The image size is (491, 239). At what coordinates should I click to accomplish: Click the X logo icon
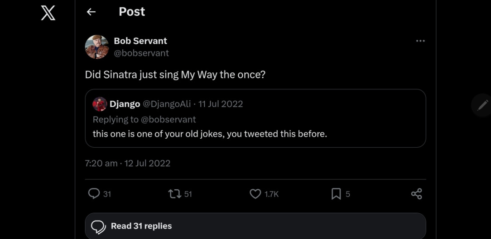(x=48, y=12)
